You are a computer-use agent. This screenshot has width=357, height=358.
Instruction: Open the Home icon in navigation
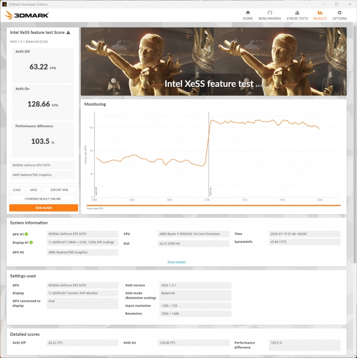coord(248,13)
